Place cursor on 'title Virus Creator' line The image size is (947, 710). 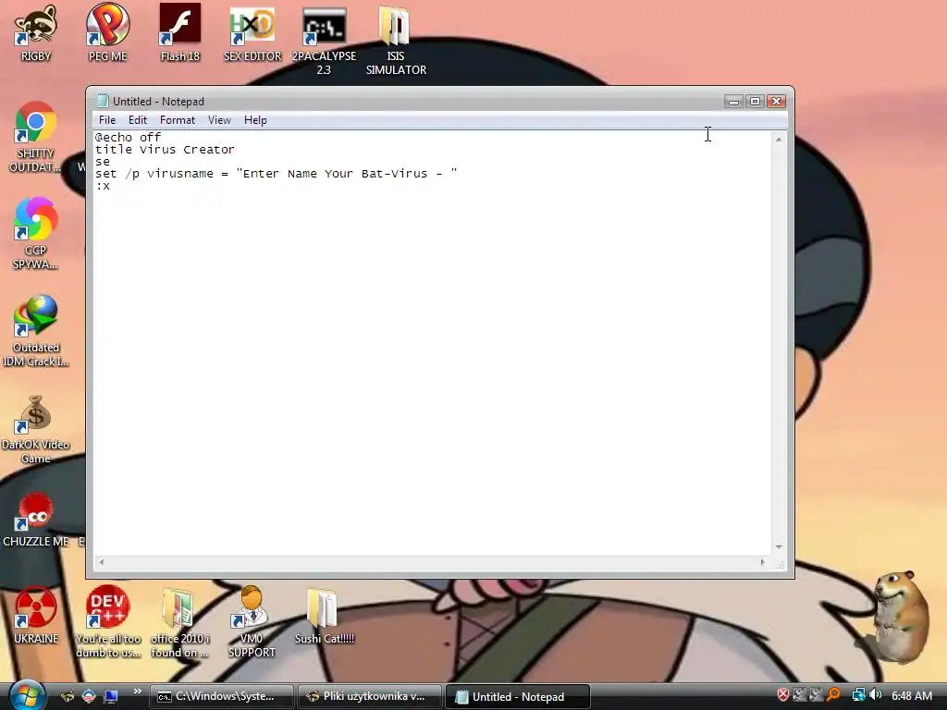[165, 149]
